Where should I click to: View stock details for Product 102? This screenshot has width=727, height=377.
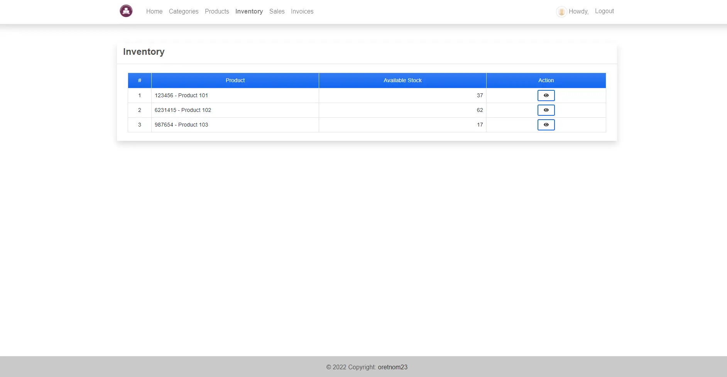point(546,110)
